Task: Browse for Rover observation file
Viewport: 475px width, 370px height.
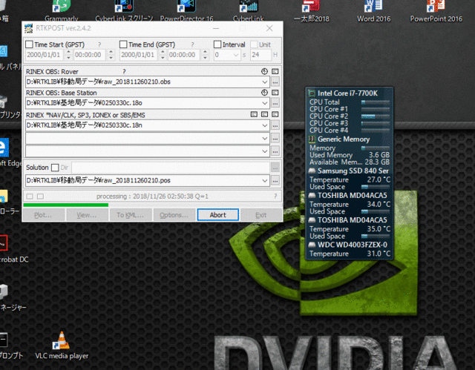Action: pyautogui.click(x=275, y=82)
